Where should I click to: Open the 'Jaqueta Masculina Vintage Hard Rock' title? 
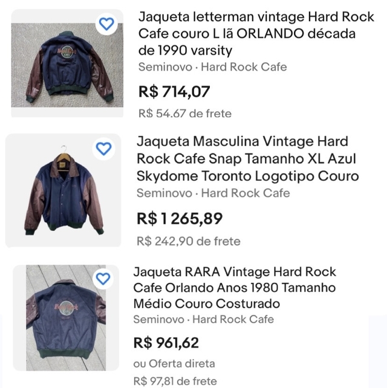pos(247,158)
